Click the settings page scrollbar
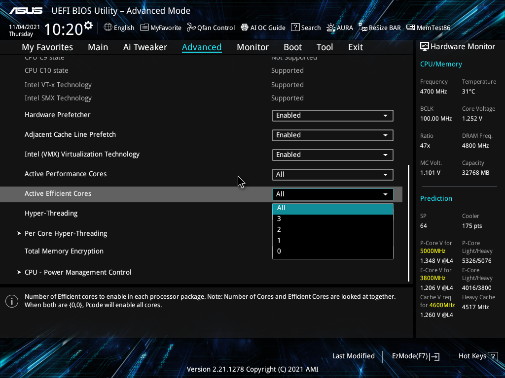Screen dimensions: 505x378 coord(408,223)
